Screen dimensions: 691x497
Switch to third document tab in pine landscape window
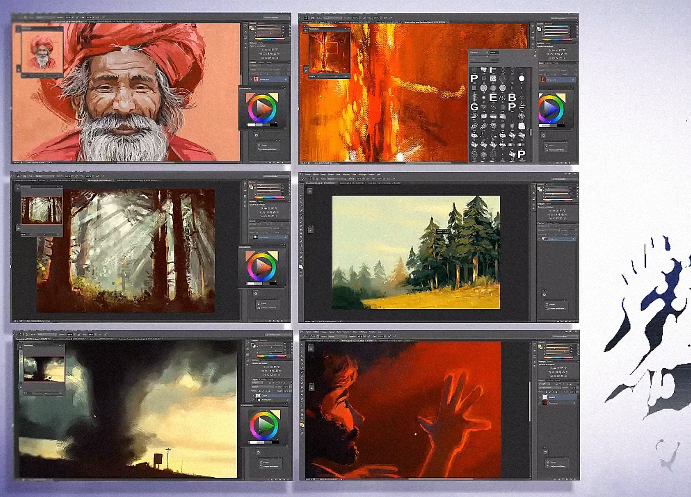[386, 183]
